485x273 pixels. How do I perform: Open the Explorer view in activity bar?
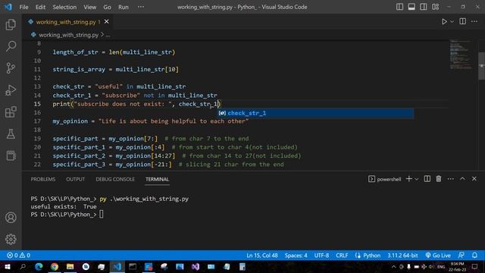[11, 25]
